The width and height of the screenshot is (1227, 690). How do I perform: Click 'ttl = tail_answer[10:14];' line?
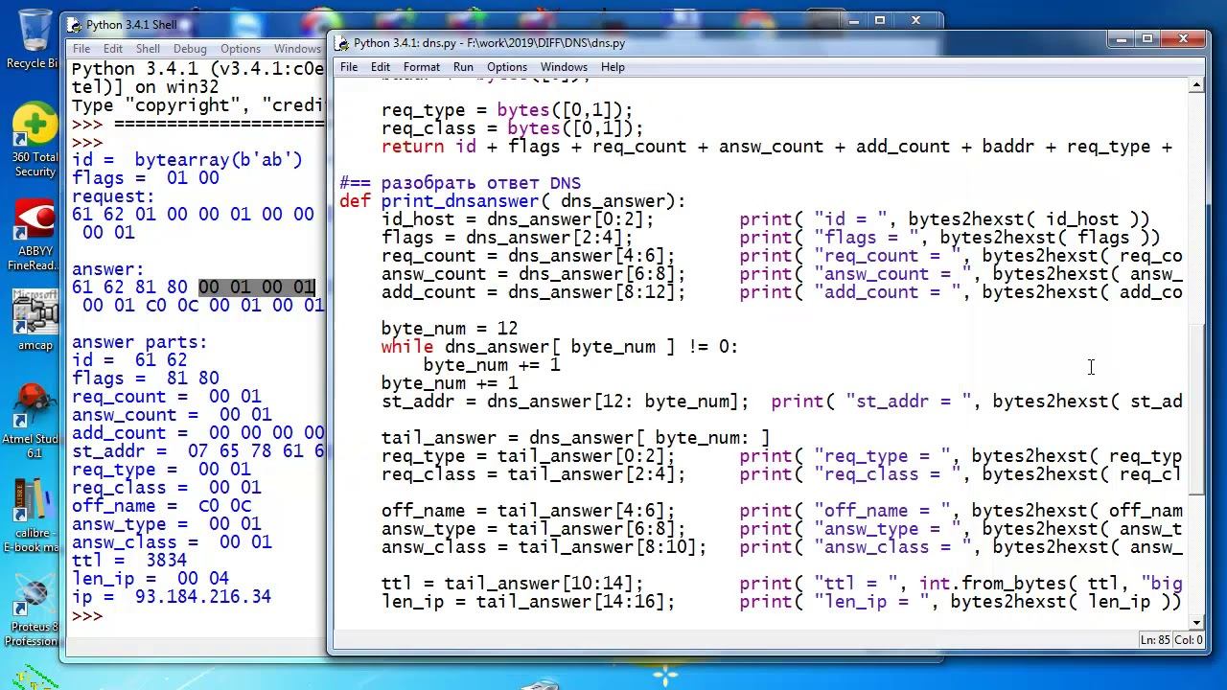(x=512, y=584)
